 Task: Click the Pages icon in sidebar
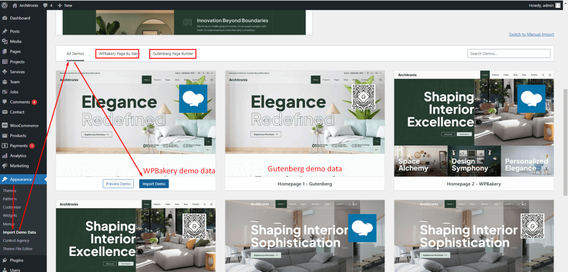pos(5,51)
